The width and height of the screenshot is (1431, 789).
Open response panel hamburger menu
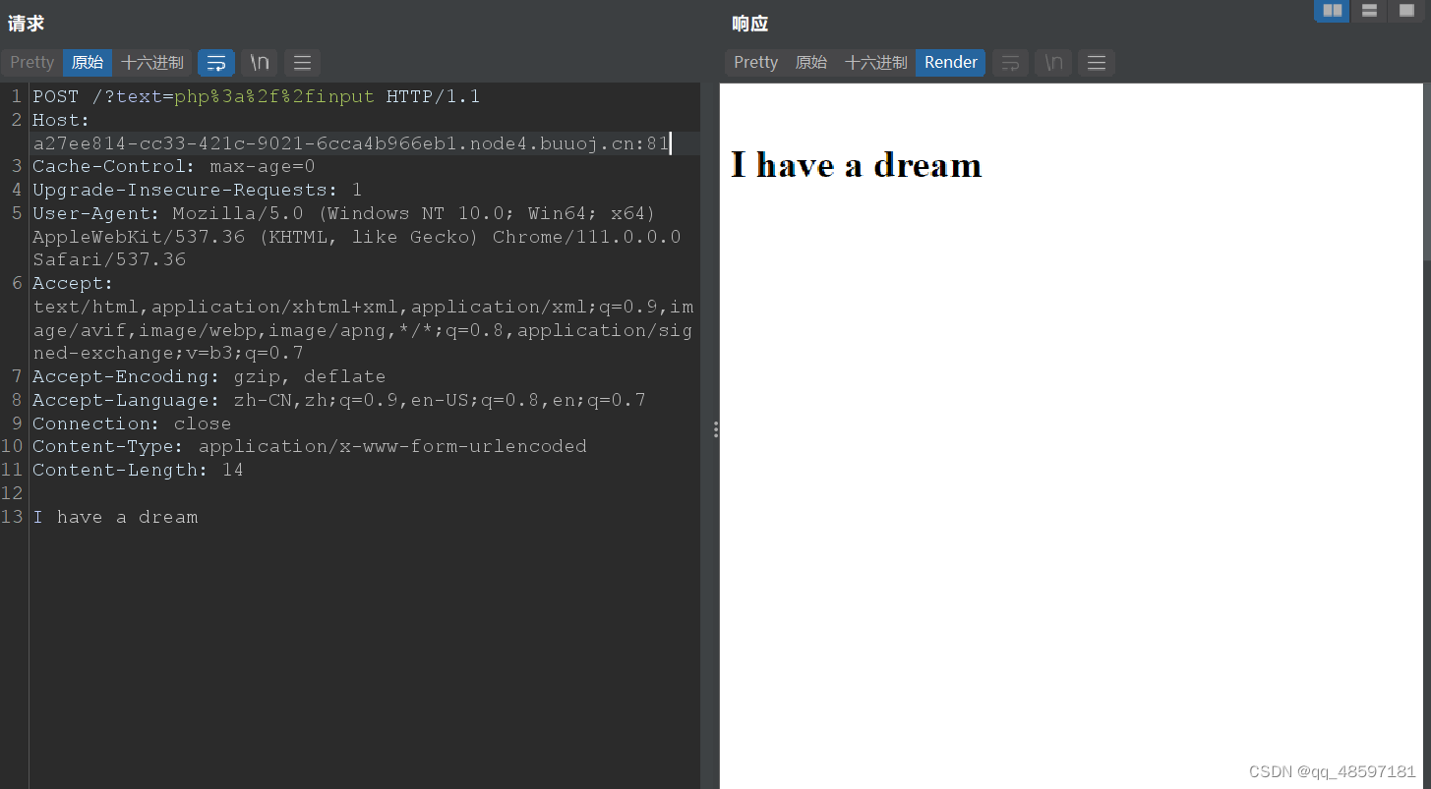pyautogui.click(x=1097, y=63)
